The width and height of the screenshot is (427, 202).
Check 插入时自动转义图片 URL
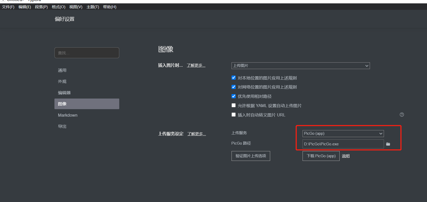pyautogui.click(x=234, y=115)
